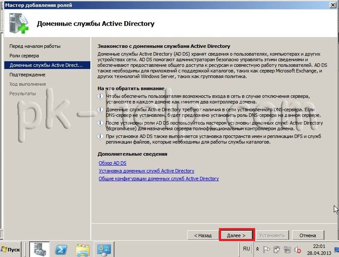Click the На что обратить внимание heading
The height and width of the screenshot is (257, 339).
pyautogui.click(x=131, y=88)
